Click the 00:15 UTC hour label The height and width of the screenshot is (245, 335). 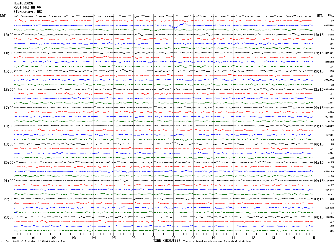[319, 144]
